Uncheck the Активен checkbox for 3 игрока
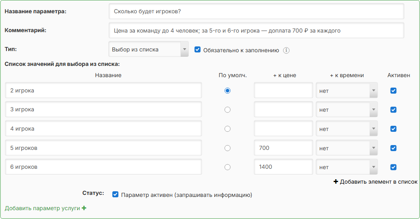Screen dimensions: 420x219 (x=393, y=110)
